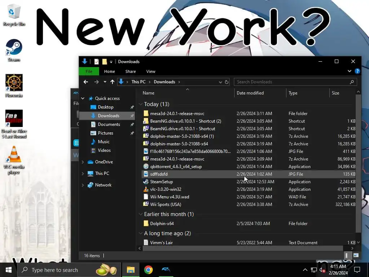Open Google Chrome from the taskbar
The height and width of the screenshot is (277, 369).
[x=148, y=270]
